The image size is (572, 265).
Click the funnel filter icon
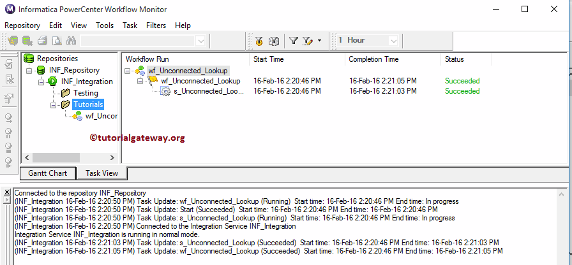coord(294,41)
